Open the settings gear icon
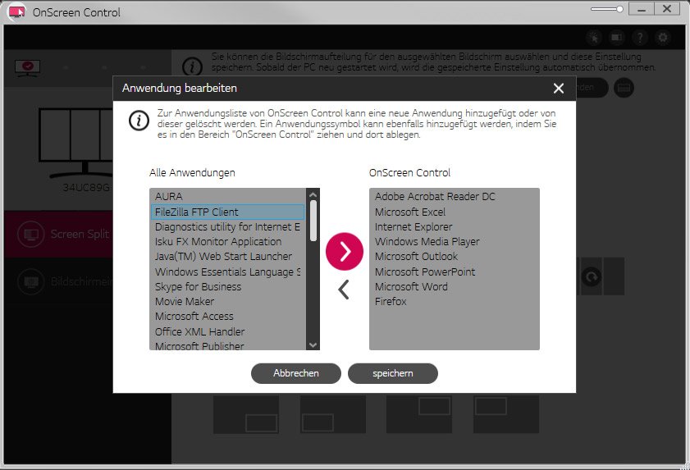The width and height of the screenshot is (690, 470). pyautogui.click(x=663, y=38)
